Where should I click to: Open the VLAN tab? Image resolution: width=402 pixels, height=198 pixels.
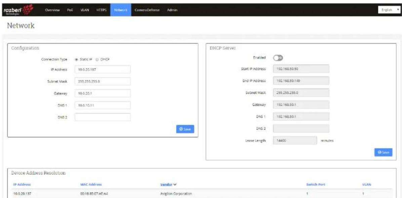pos(85,10)
